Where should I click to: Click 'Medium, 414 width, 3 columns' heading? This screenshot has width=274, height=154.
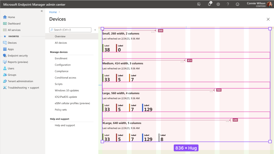(123, 63)
